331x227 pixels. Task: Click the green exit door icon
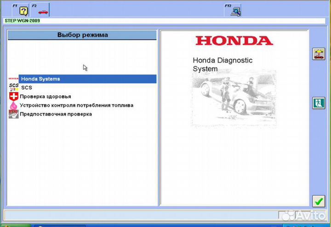[x=319, y=102]
